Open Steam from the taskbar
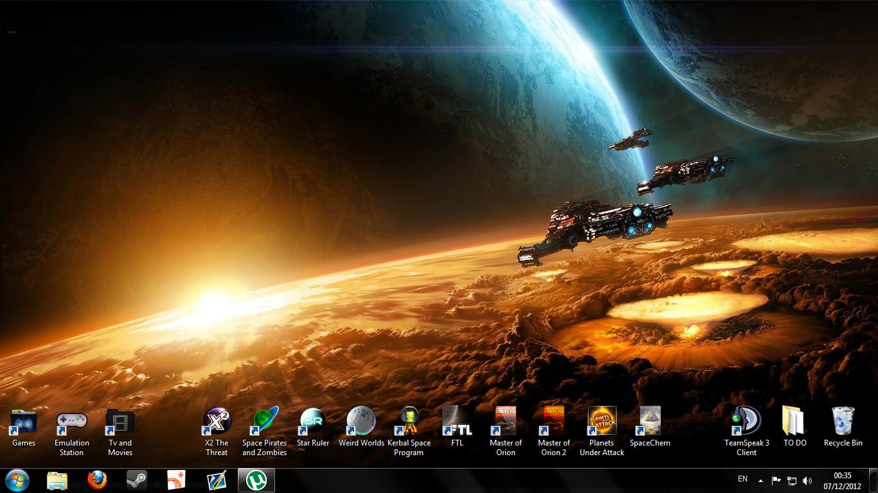The width and height of the screenshot is (878, 493). [x=137, y=480]
